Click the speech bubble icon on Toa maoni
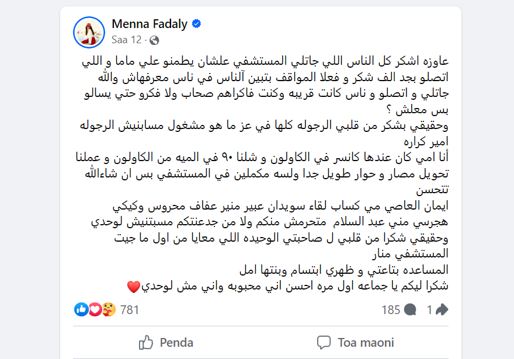 [324, 342]
